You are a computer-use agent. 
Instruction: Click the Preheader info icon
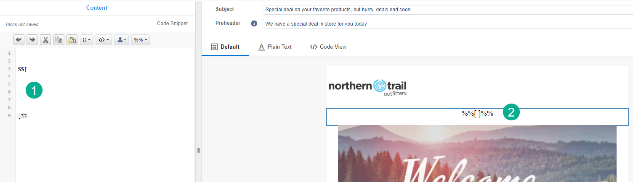254,23
